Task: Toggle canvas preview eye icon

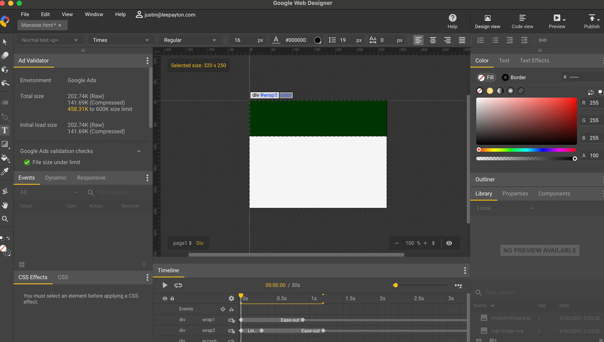Action: pyautogui.click(x=449, y=243)
